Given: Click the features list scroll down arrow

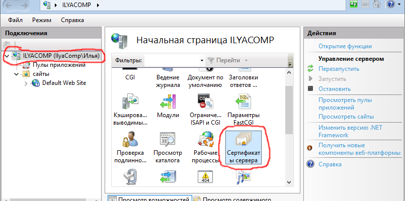Looking at the screenshot, I should click(289, 182).
